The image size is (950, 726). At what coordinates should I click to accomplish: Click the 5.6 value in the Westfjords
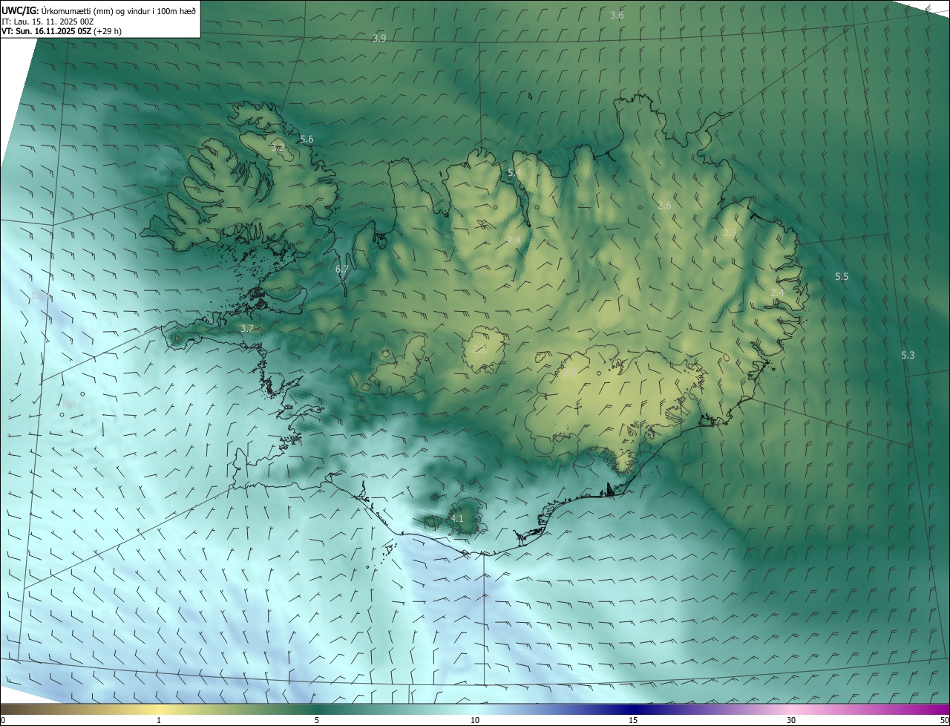point(307,140)
